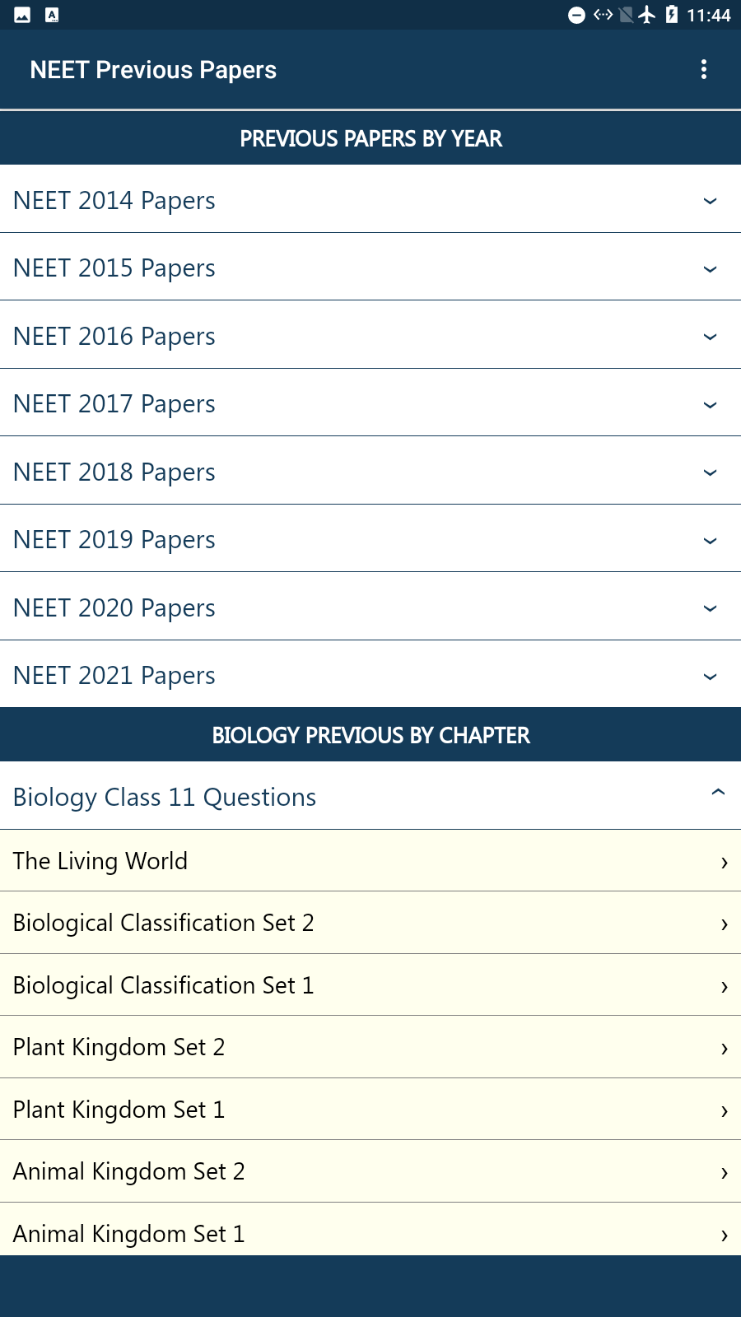Tap the airplane mode status icon
The height and width of the screenshot is (1317, 741).
point(647,15)
